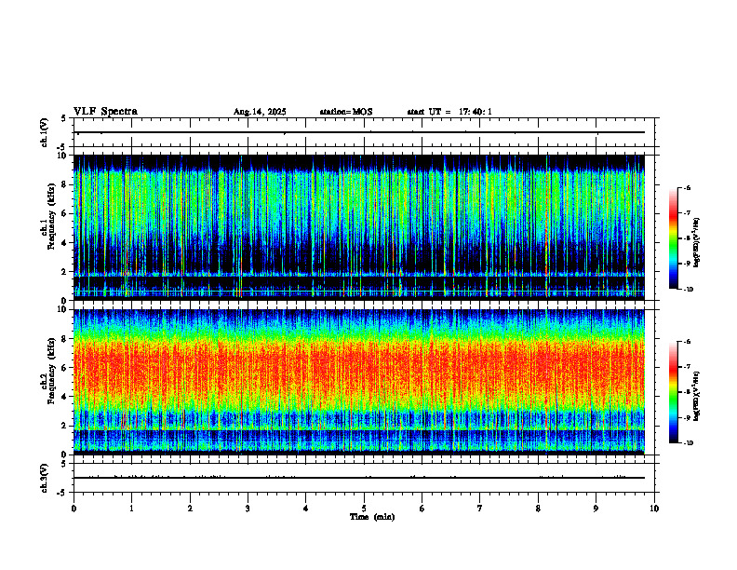
Task: Click time axis tick label "5"
Action: (364, 509)
